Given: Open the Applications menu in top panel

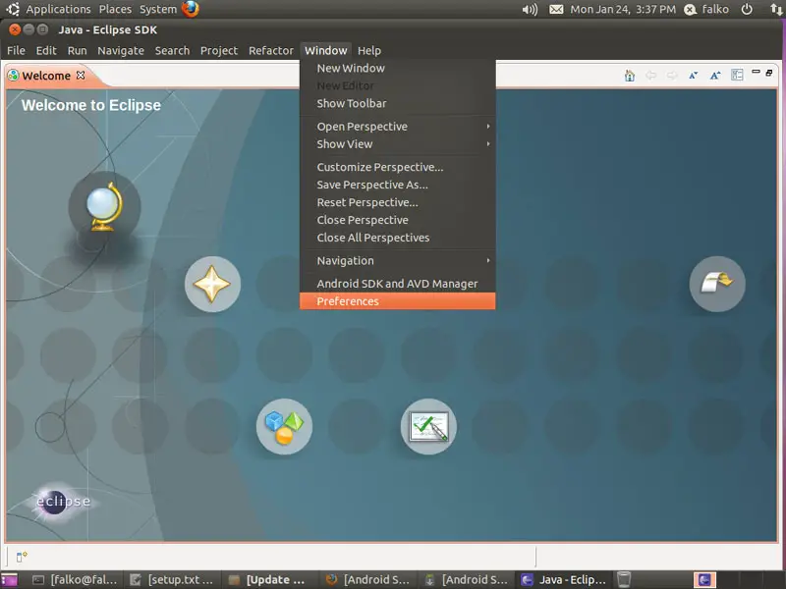Looking at the screenshot, I should 58,10.
